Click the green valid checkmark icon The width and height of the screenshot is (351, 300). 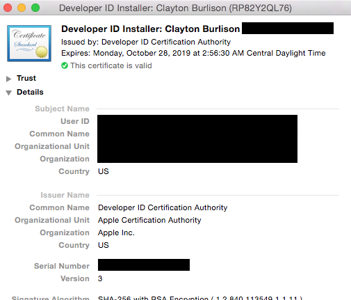65,65
